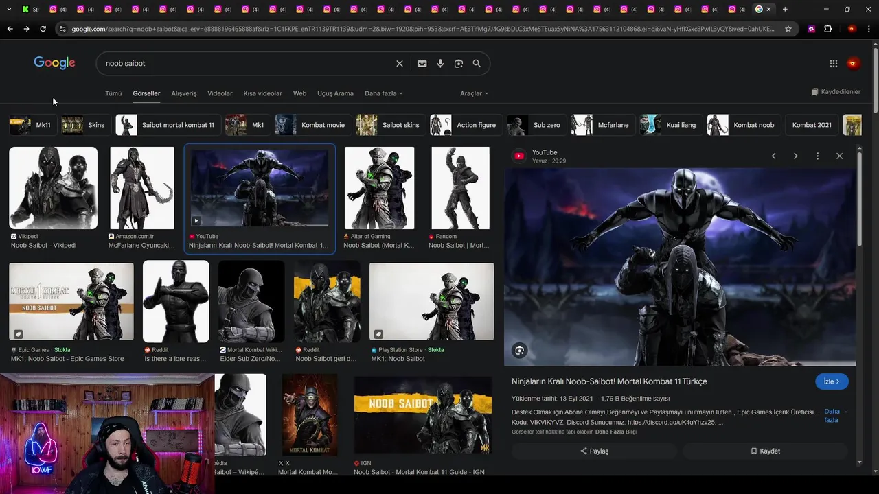Search by image with the lens icon
Image resolution: width=879 pixels, height=494 pixels.
tap(459, 63)
